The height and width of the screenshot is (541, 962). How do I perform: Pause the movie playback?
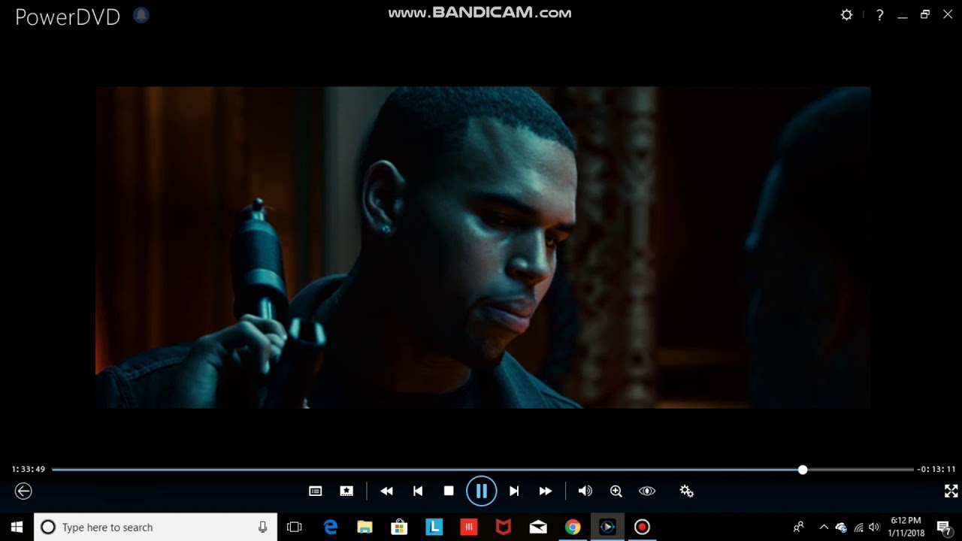pyautogui.click(x=481, y=491)
